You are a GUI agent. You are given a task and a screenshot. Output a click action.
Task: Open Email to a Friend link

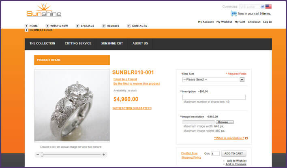(125, 79)
